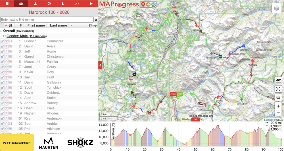Click the Ouray aid station cross
This screenshot has height=151, width=284.
click(174, 8)
